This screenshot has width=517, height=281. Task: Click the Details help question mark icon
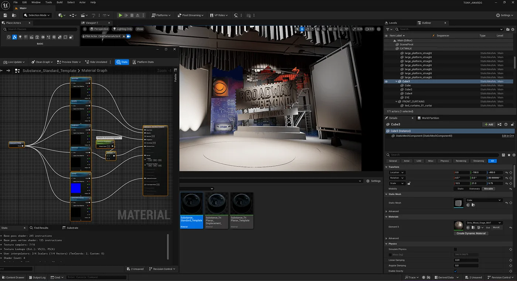click(506, 124)
